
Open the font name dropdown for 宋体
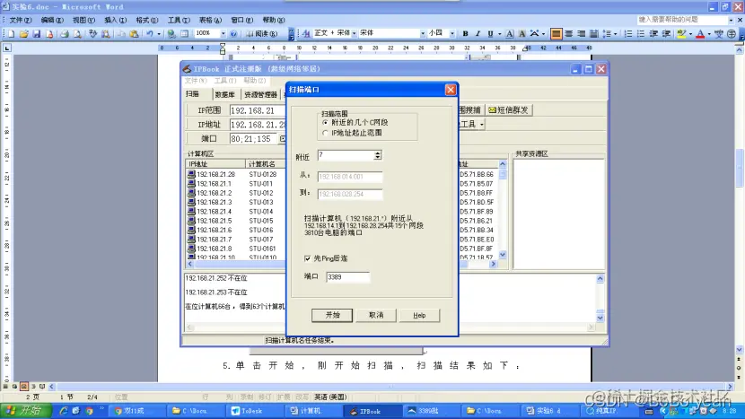pyautogui.click(x=423, y=33)
